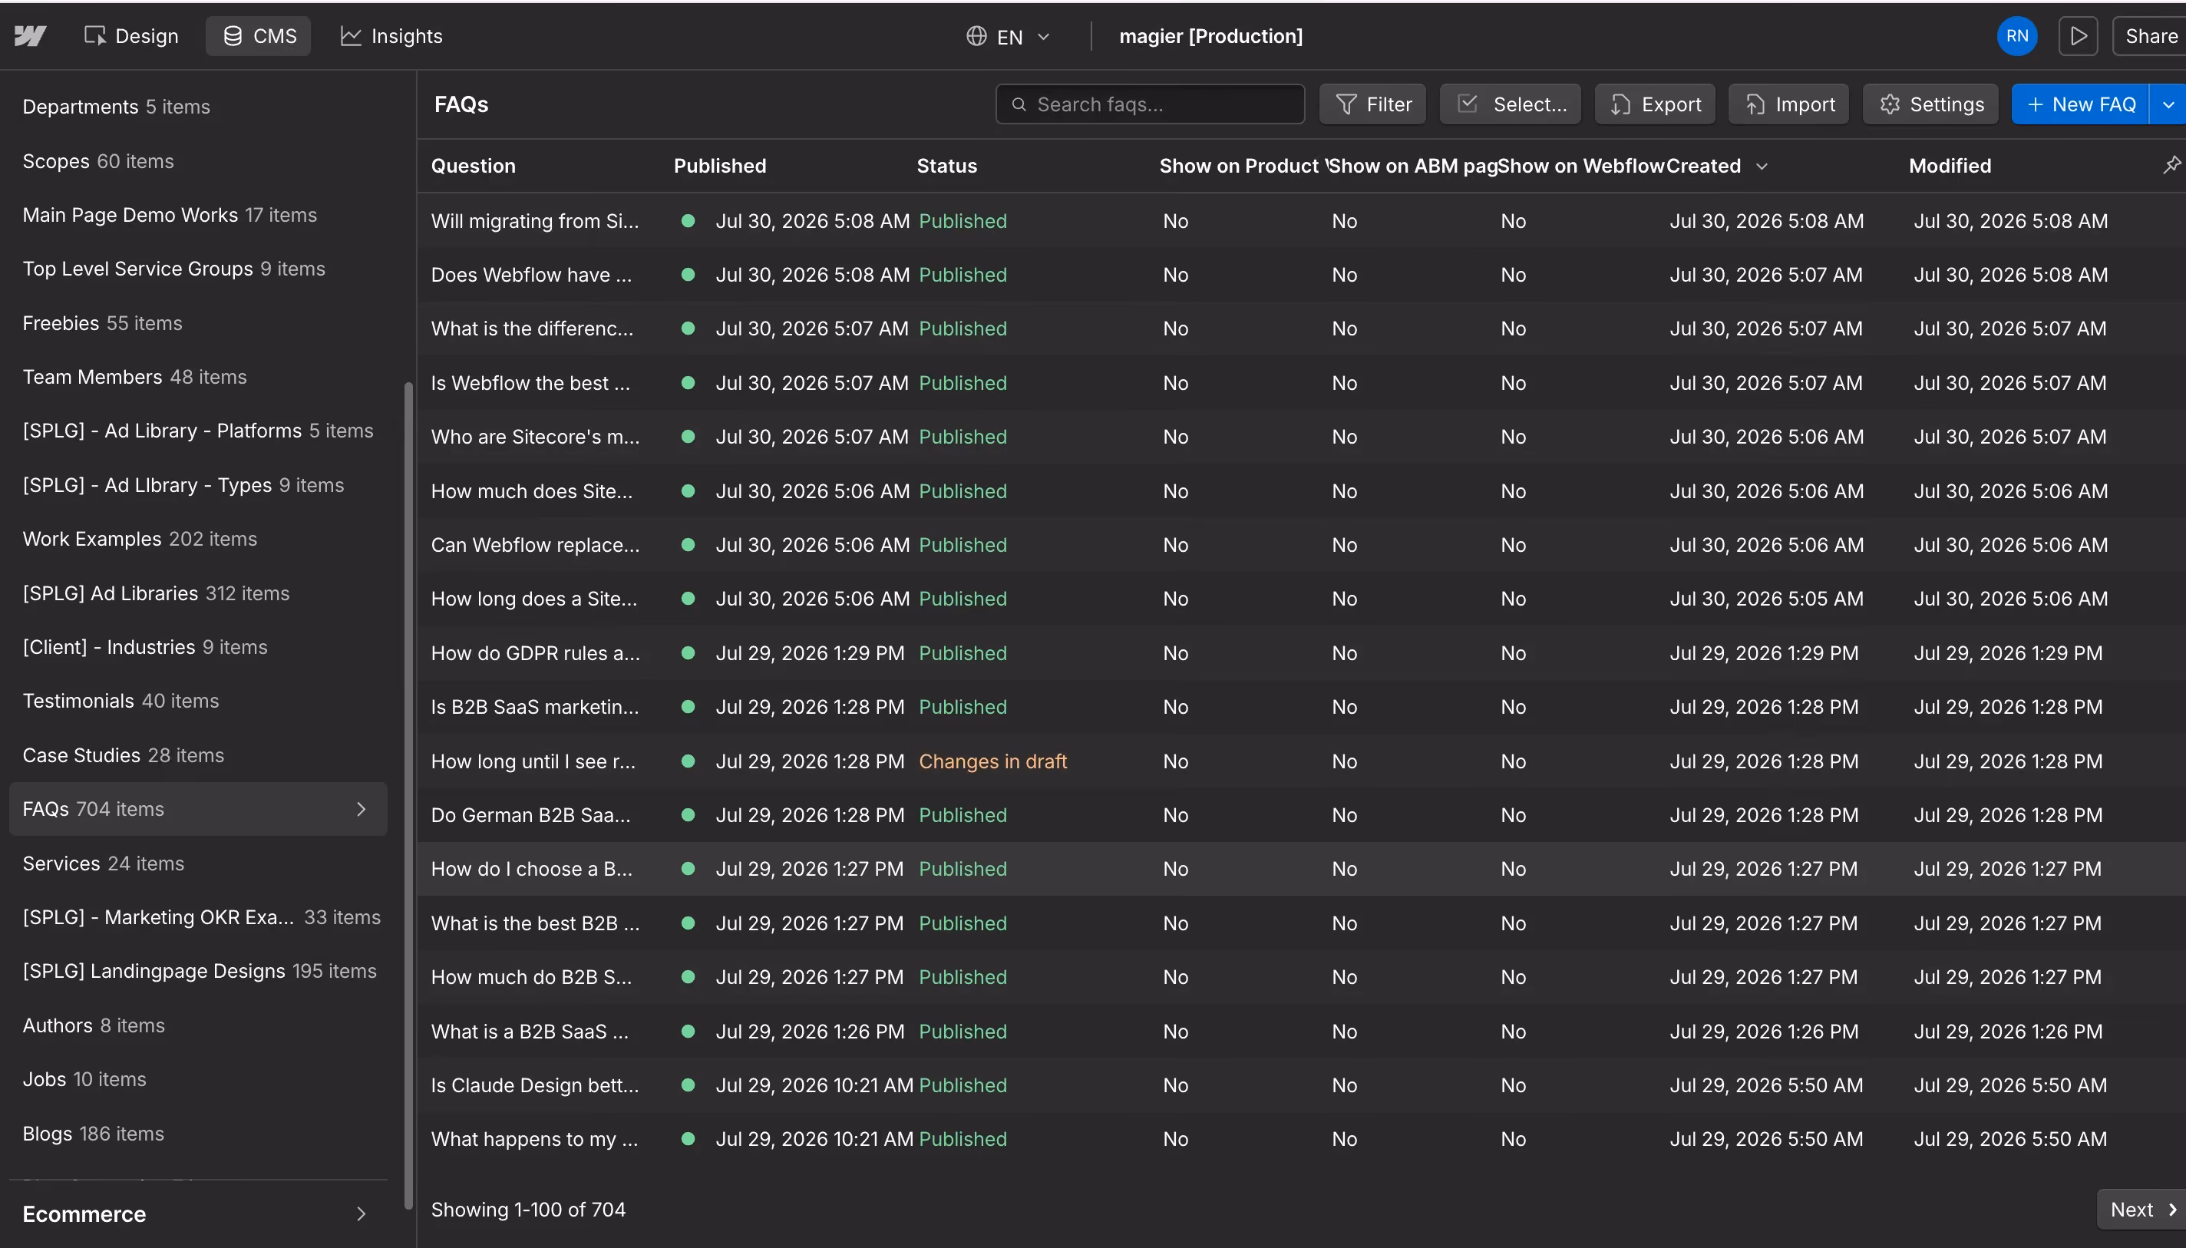Click the Webflow logo icon
This screenshot has width=2186, height=1248.
[x=30, y=36]
